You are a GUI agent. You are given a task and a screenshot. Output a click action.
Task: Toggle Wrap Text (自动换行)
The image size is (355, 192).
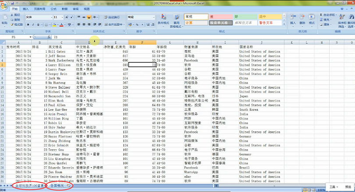pyautogui.click(x=111, y=17)
